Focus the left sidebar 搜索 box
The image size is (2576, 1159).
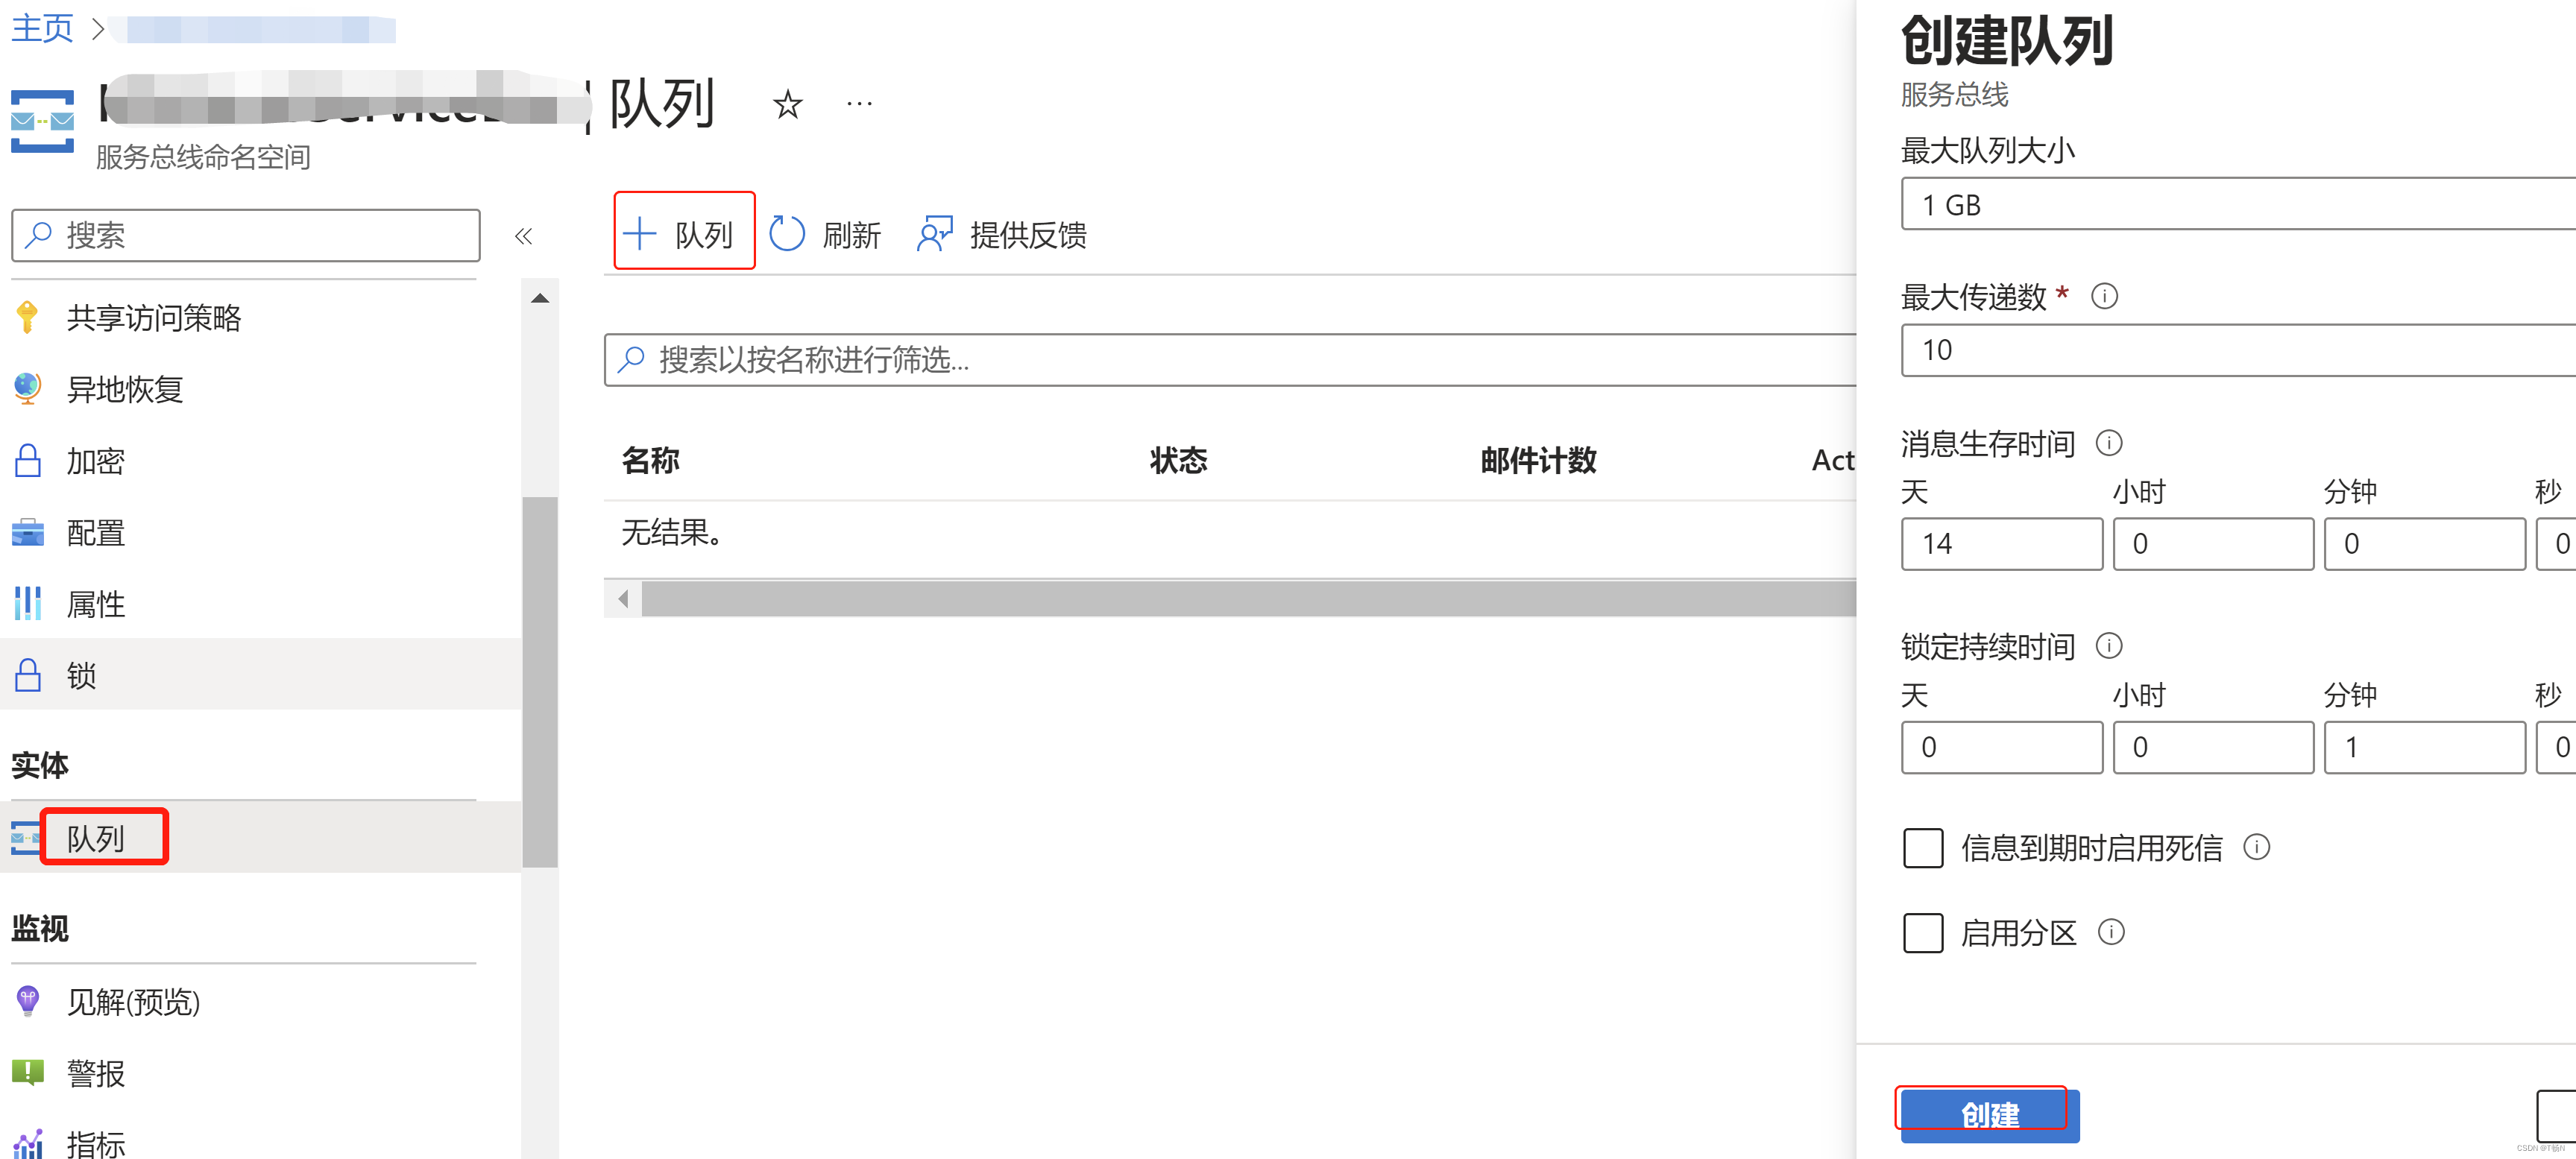[x=246, y=235]
